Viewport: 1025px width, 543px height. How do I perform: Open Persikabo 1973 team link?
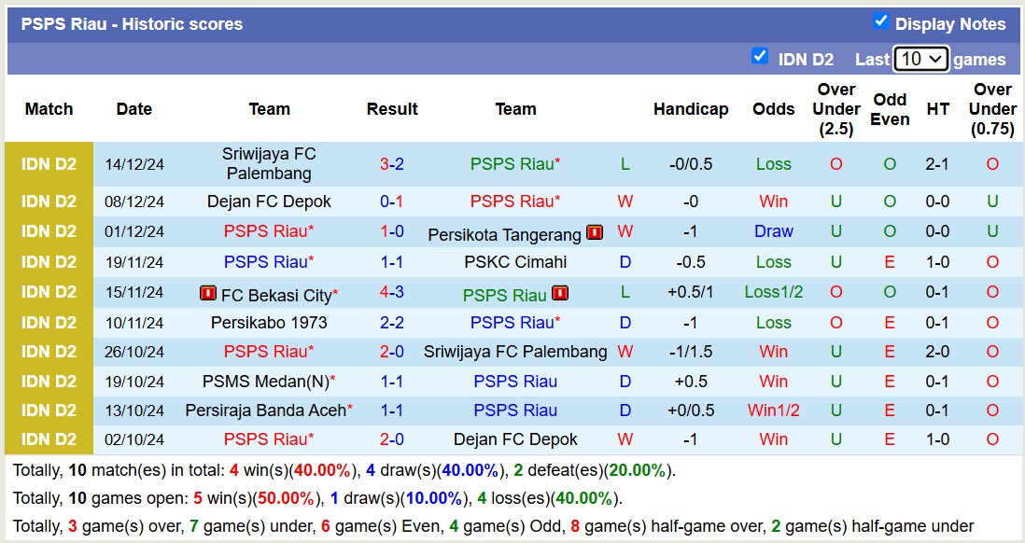pos(269,323)
